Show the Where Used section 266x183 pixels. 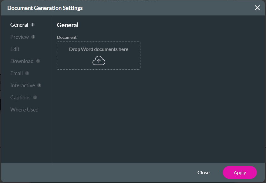click(24, 110)
